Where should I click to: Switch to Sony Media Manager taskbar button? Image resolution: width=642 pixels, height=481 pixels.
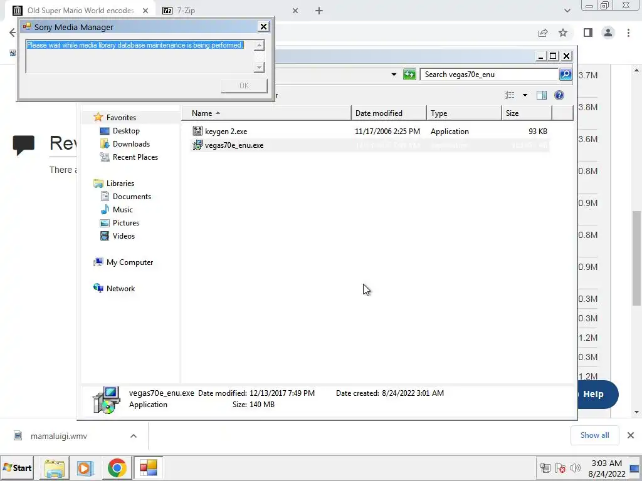click(148, 468)
